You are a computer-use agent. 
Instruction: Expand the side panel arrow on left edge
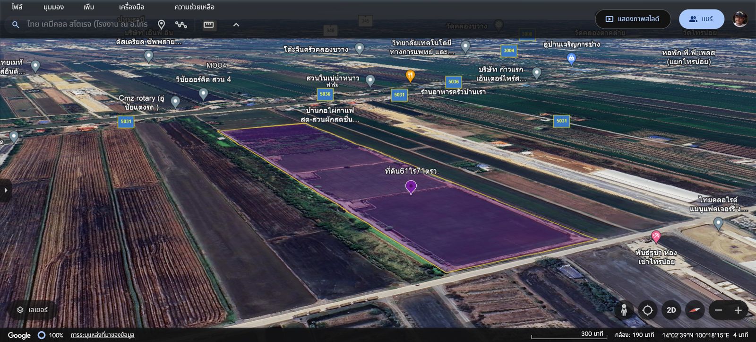6,190
